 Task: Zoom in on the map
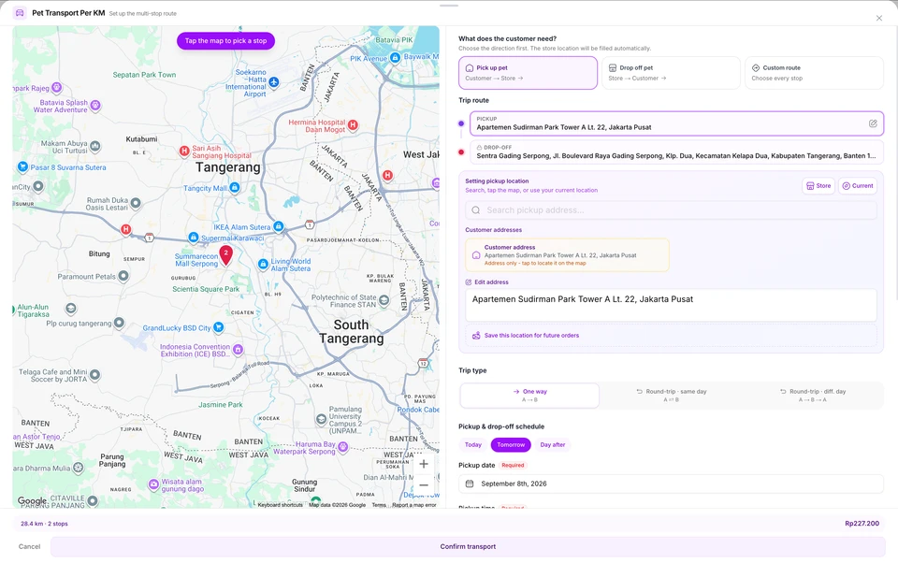pyautogui.click(x=424, y=464)
